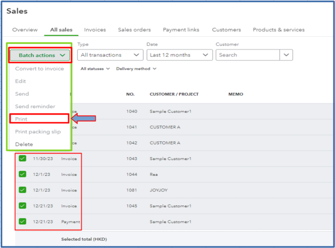Select the All sales tab
Image resolution: width=335 pixels, height=248 pixels.
click(61, 30)
